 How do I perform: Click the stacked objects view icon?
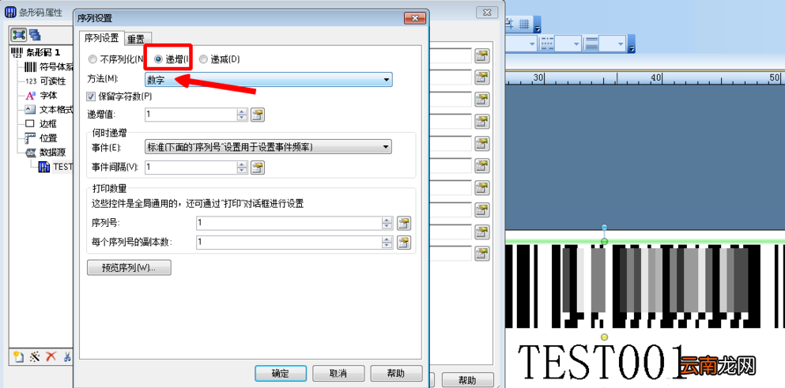point(35,35)
